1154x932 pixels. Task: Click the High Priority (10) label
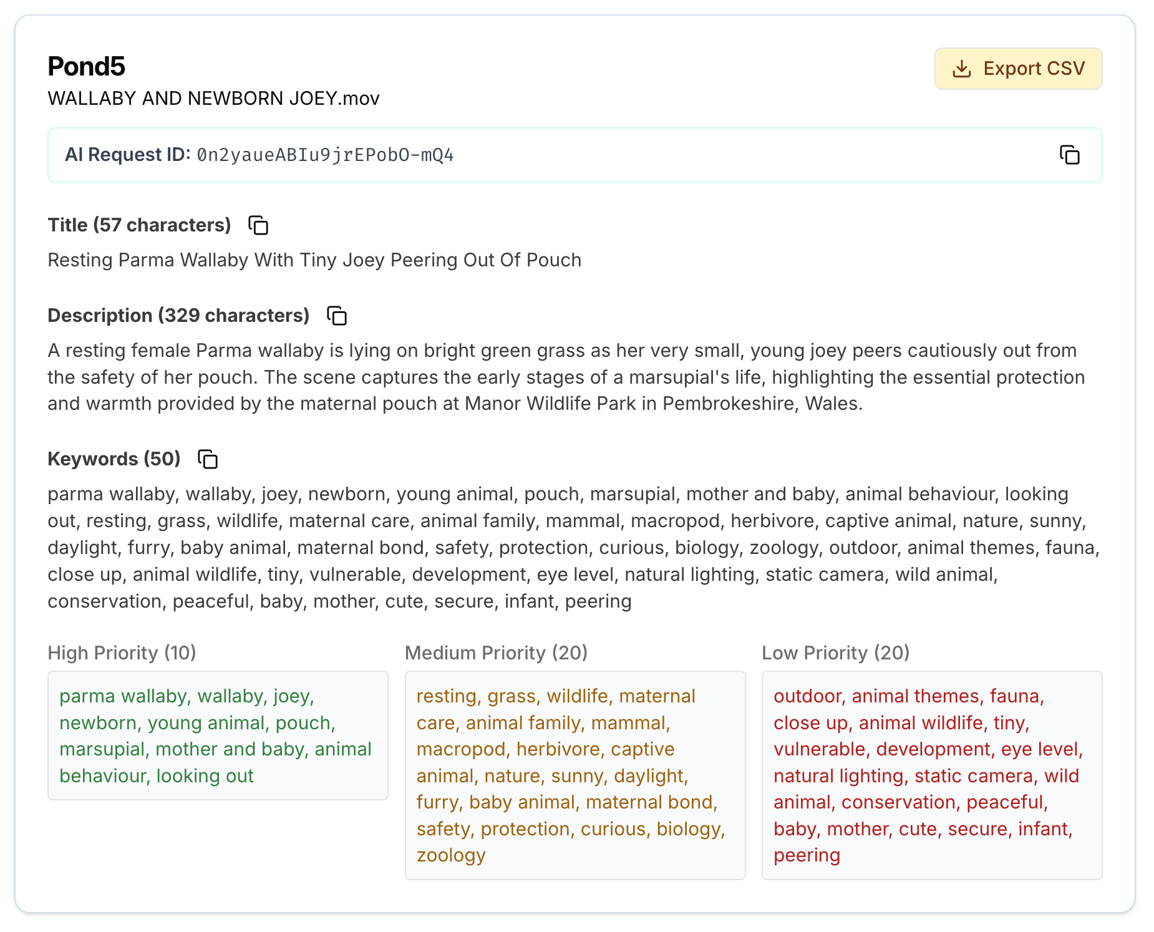(x=122, y=653)
